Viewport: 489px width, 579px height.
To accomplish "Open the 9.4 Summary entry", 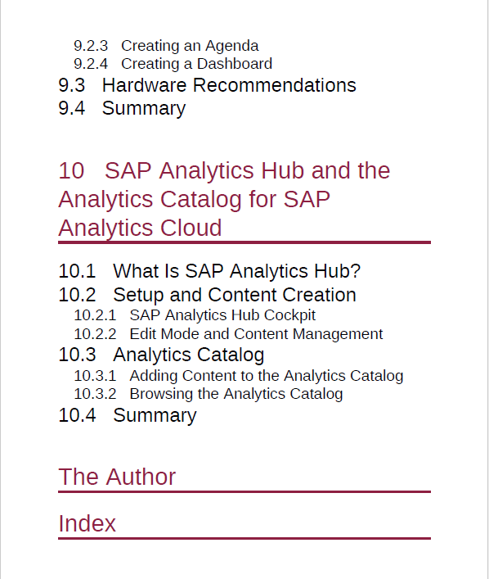I will [122, 109].
